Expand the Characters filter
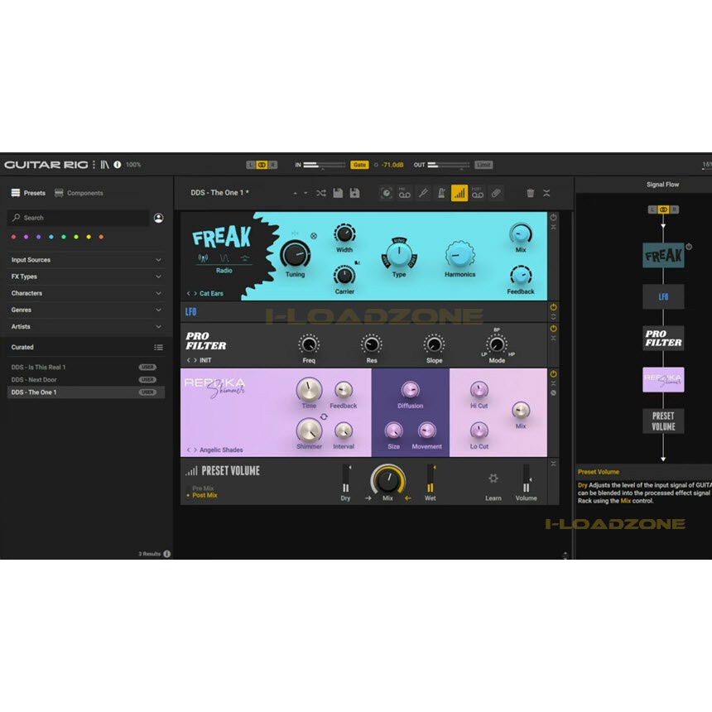 pyautogui.click(x=86, y=293)
